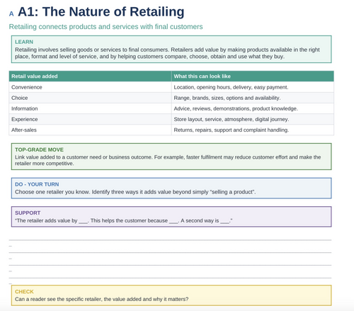This screenshot has width=354, height=311.
Task: Click the CHECK box heading
Action: tap(24, 292)
